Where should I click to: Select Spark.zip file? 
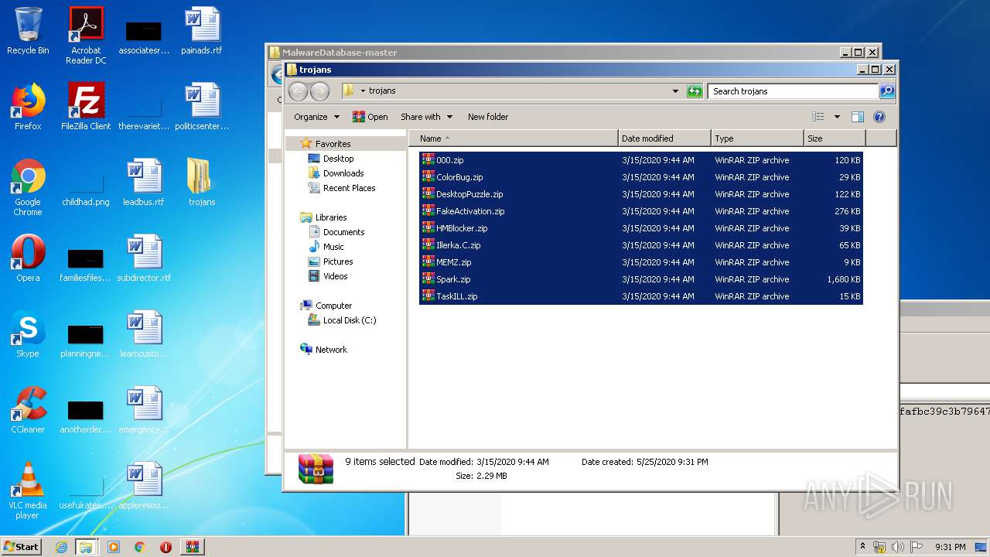pyautogui.click(x=641, y=279)
